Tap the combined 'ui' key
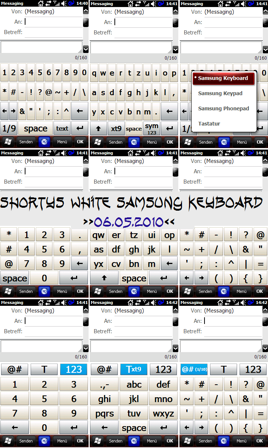 [x=152, y=235]
